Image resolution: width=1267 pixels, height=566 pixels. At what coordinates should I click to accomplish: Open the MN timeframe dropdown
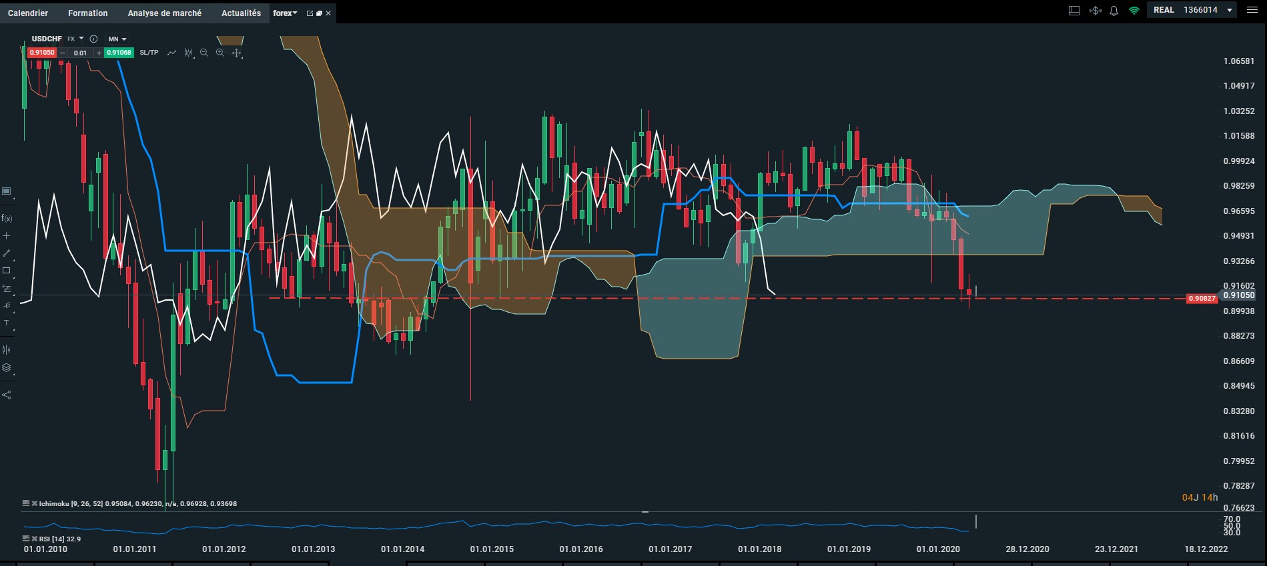pyautogui.click(x=117, y=39)
